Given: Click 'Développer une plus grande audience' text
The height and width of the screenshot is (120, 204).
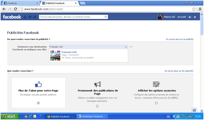Looking at the screenshot, I should point(38,95).
